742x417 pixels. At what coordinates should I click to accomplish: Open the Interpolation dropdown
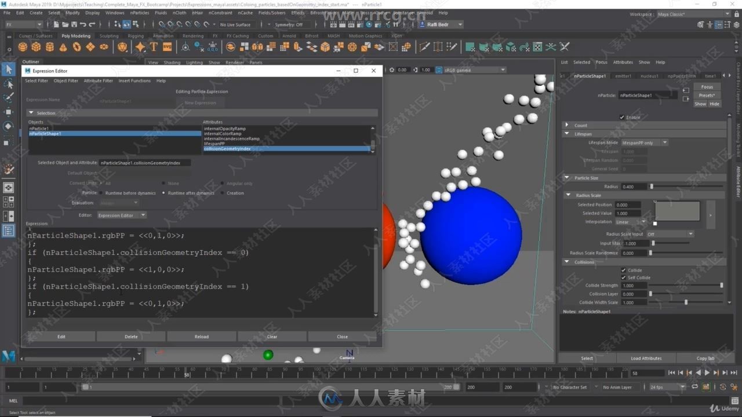point(631,222)
